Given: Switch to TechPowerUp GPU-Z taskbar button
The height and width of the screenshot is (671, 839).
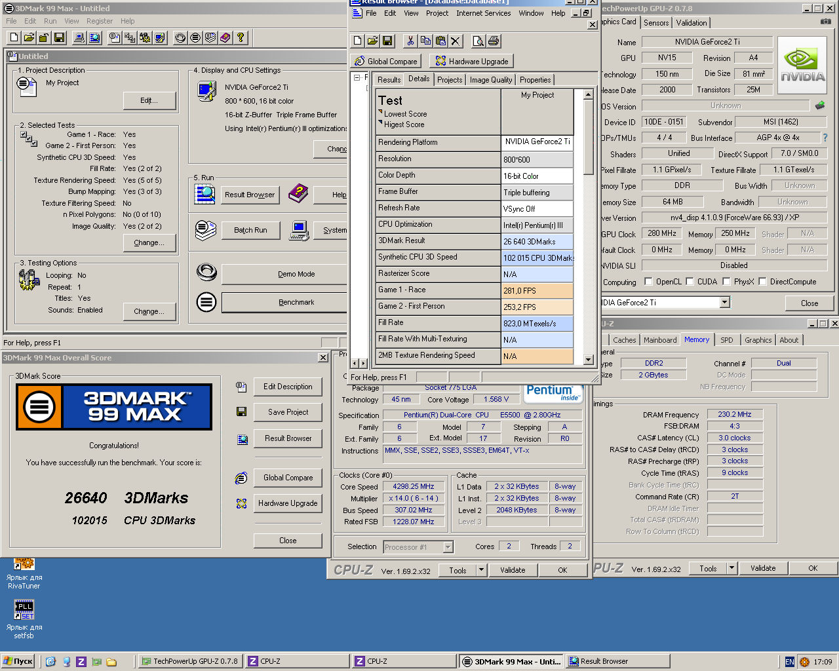Looking at the screenshot, I should (x=190, y=661).
